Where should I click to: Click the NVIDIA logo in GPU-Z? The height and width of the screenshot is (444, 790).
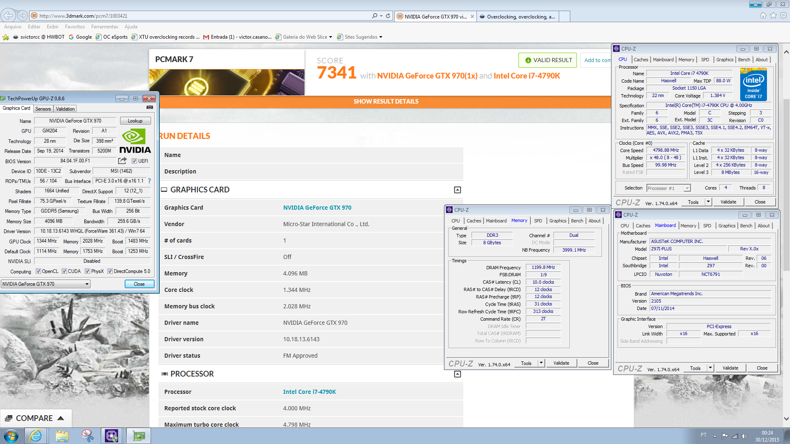click(135, 141)
